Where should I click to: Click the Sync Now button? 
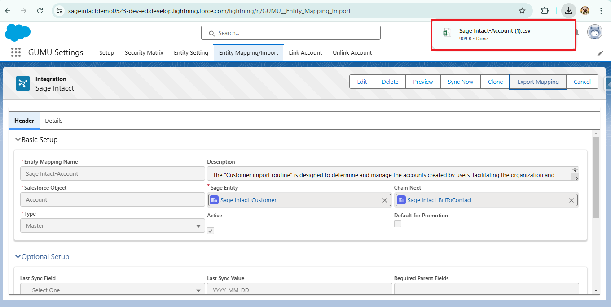(460, 82)
